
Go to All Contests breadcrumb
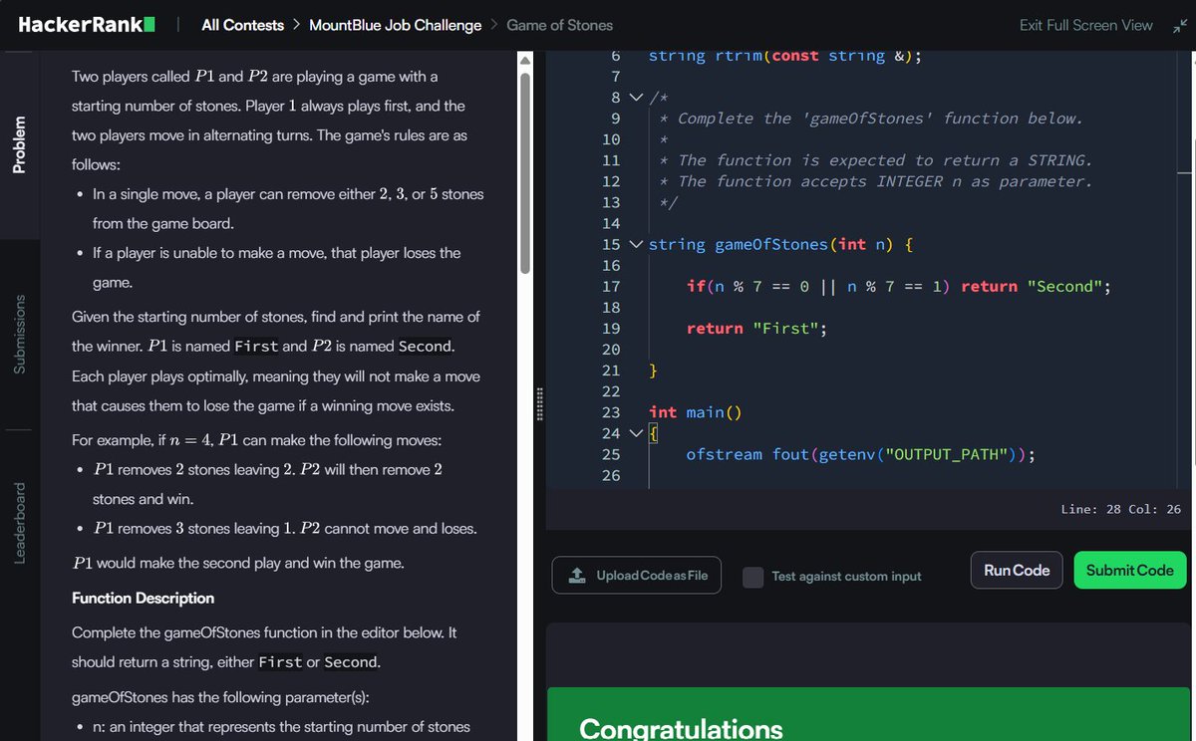[242, 26]
